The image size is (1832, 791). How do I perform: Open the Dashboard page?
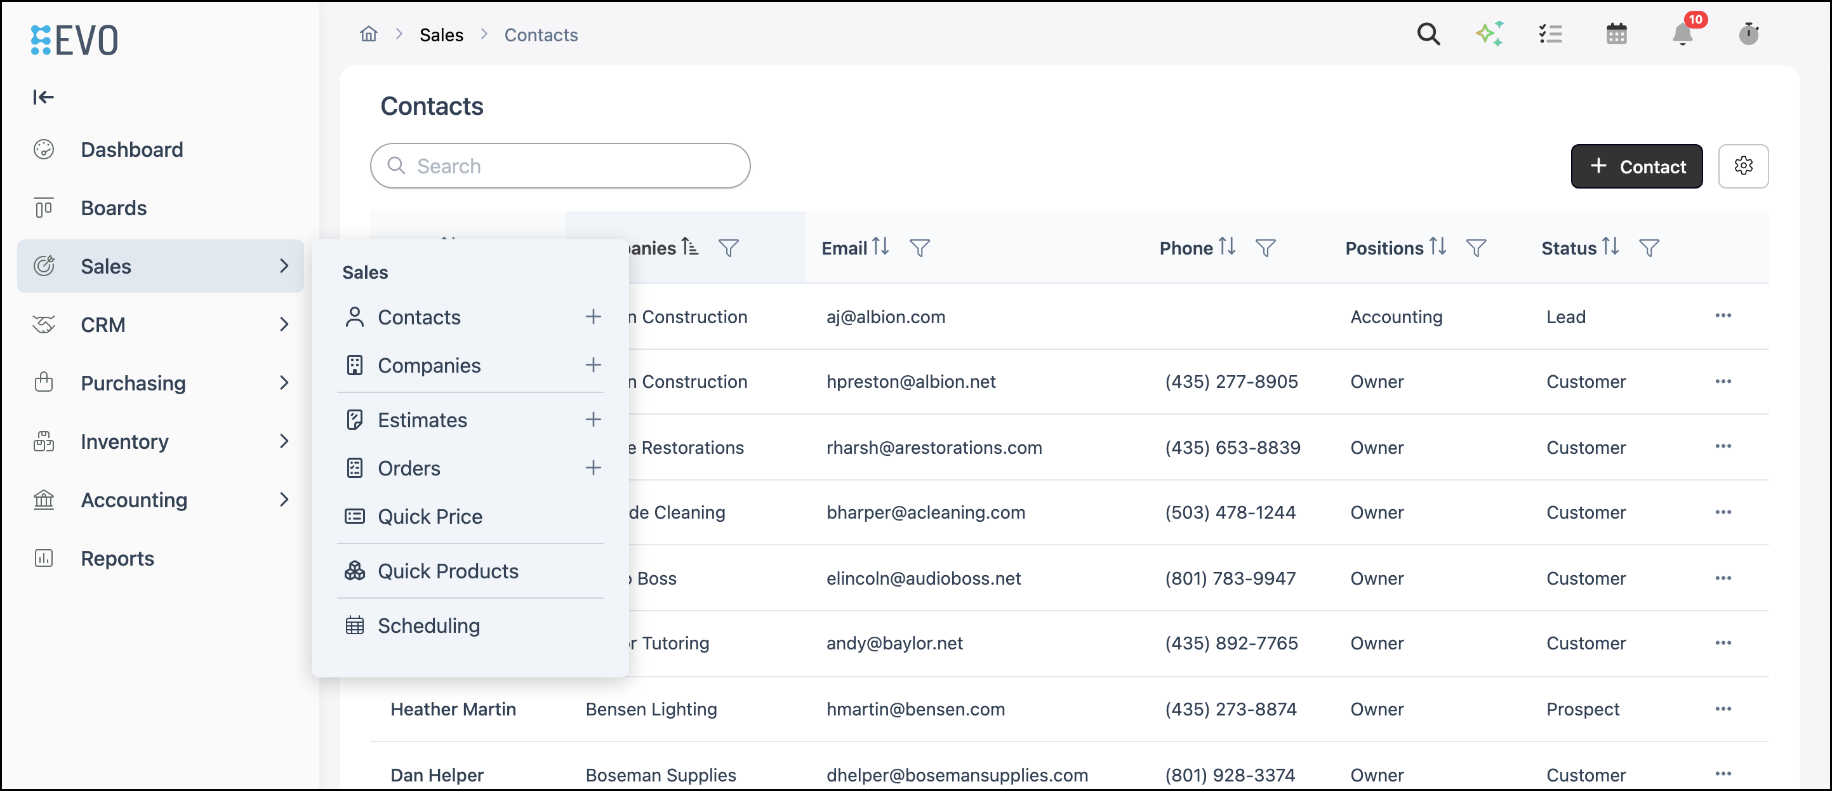(x=131, y=149)
